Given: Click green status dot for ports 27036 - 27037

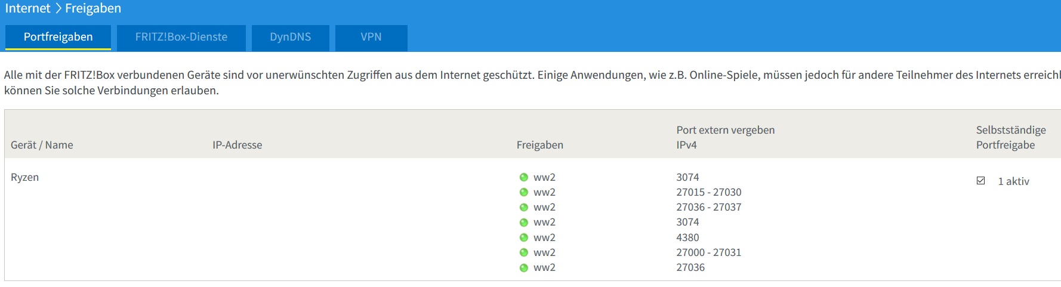Looking at the screenshot, I should [x=524, y=207].
